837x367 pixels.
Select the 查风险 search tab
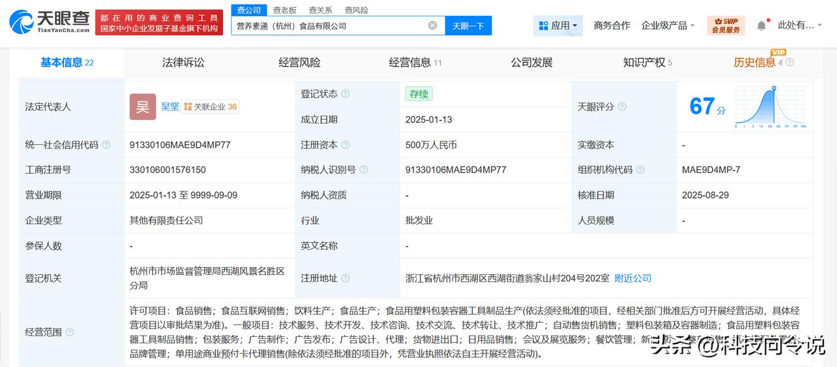(x=356, y=10)
